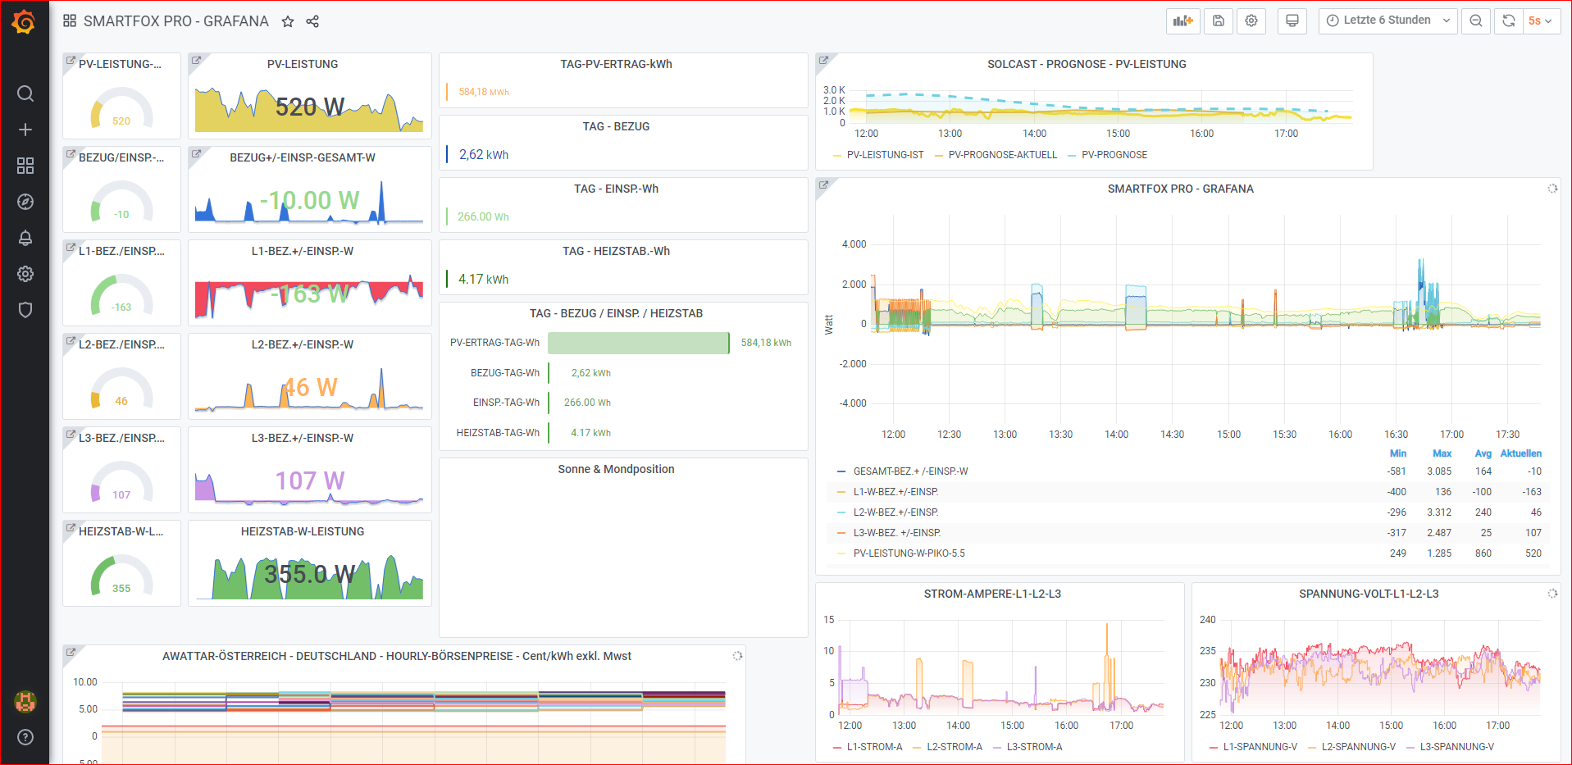
Task: Open external link icon on HEIZSTAB-W-L gauge panel
Action: coord(71,528)
